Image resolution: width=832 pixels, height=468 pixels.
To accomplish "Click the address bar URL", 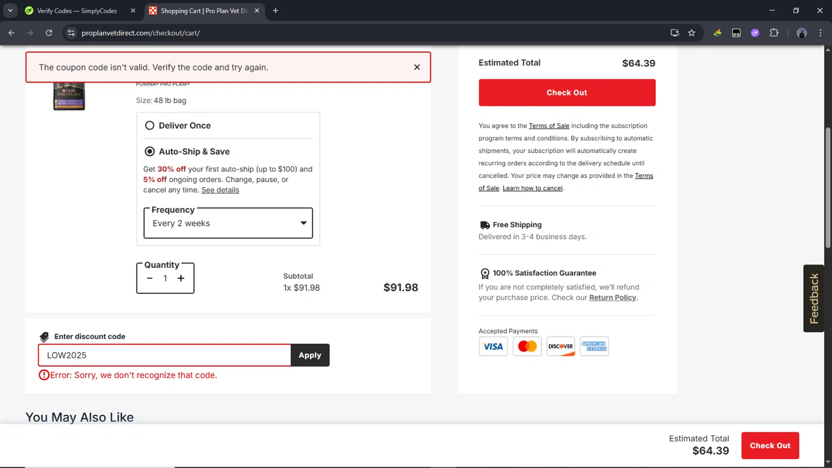I will coord(141,33).
